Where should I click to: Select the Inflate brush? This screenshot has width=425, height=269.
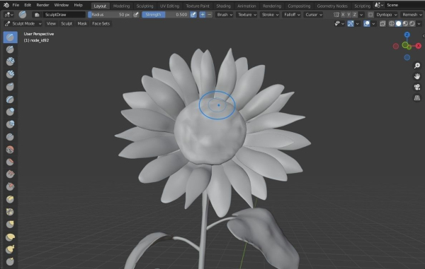[11, 112]
